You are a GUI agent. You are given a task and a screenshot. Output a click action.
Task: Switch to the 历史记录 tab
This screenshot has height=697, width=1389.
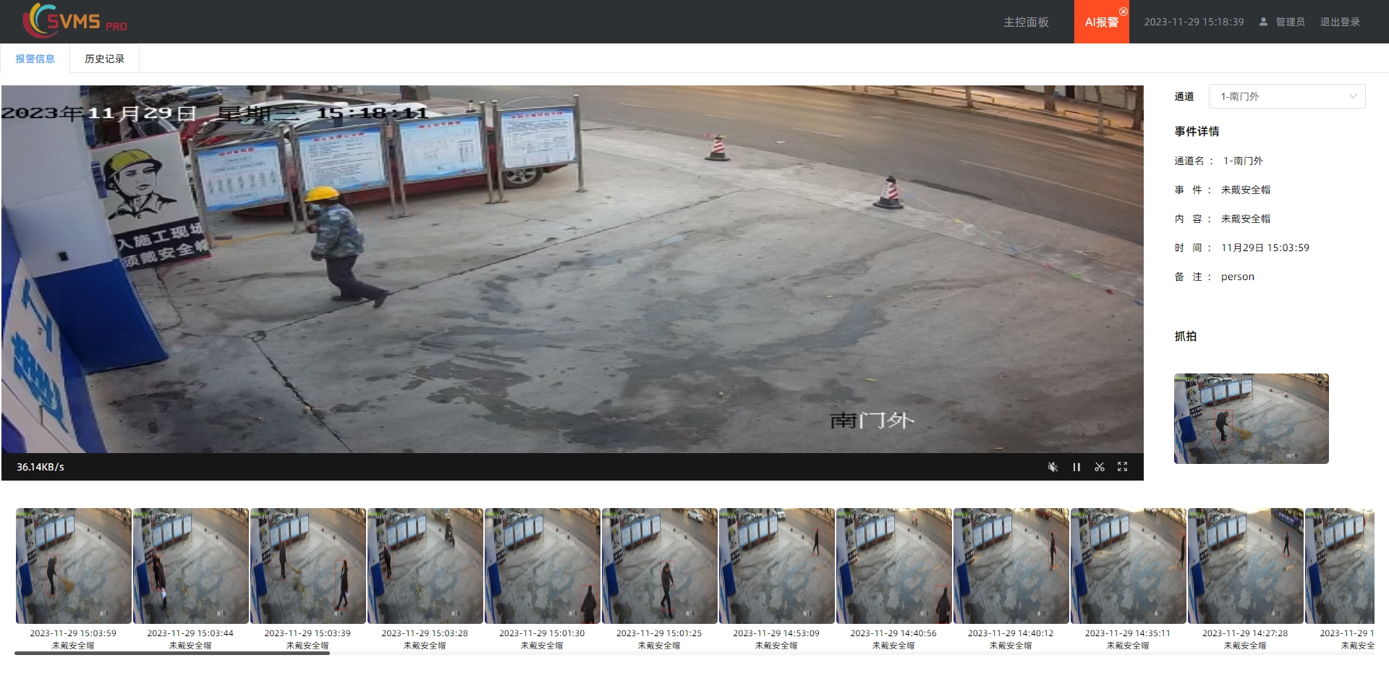click(104, 59)
